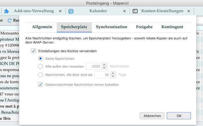Image resolution: width=203 pixels, height=126 pixels.
Task: Click the Abbrechen button
Action: point(152,116)
